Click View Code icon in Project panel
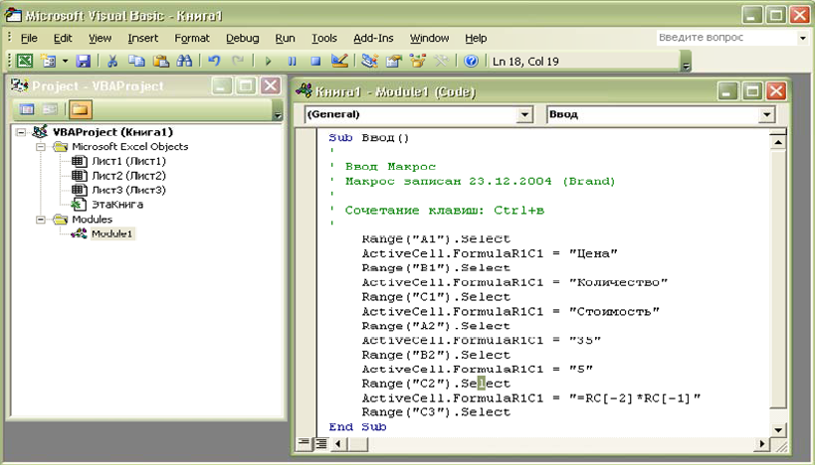Image resolution: width=815 pixels, height=465 pixels. point(27,109)
